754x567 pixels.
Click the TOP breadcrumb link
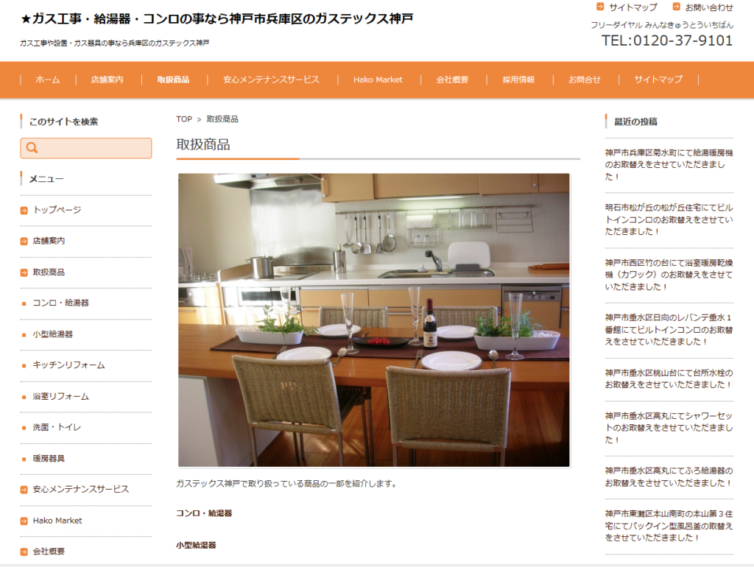(184, 119)
